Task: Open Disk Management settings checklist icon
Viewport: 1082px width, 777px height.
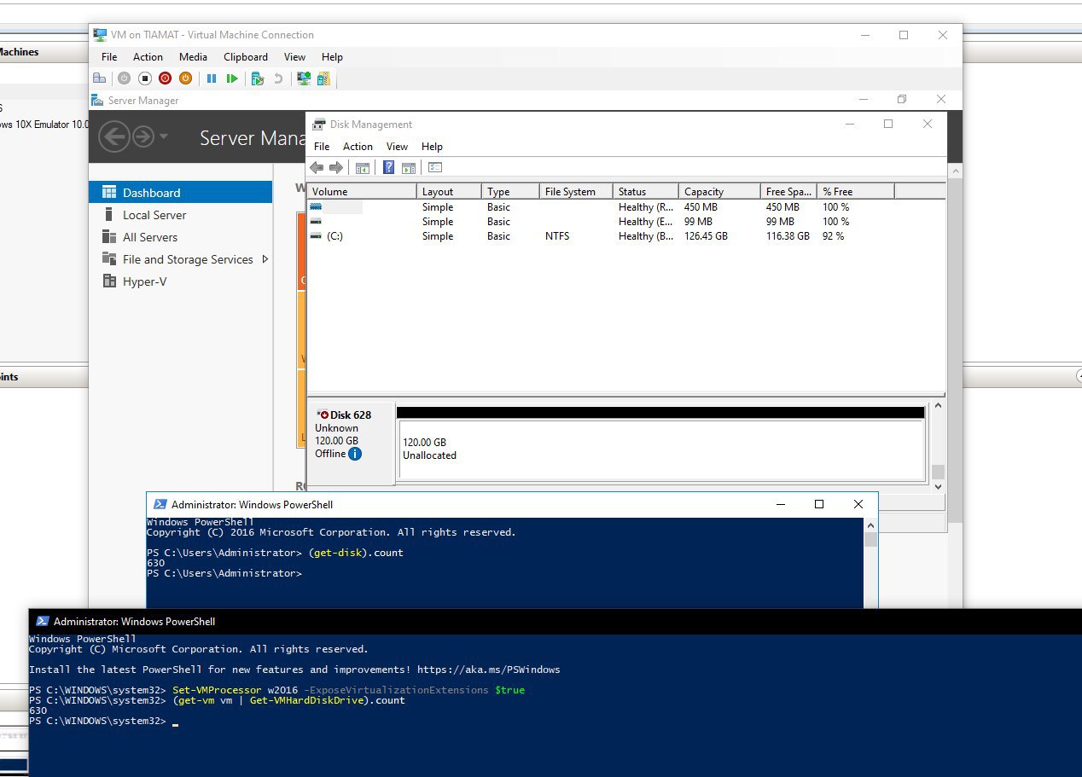Action: pyautogui.click(x=435, y=167)
